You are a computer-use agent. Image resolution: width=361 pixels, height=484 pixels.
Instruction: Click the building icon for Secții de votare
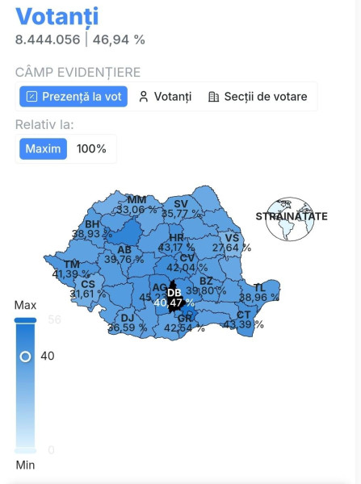click(x=213, y=97)
